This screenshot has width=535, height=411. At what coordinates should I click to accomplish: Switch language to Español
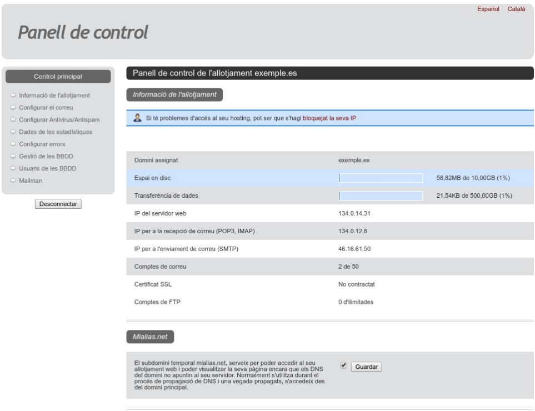(488, 9)
